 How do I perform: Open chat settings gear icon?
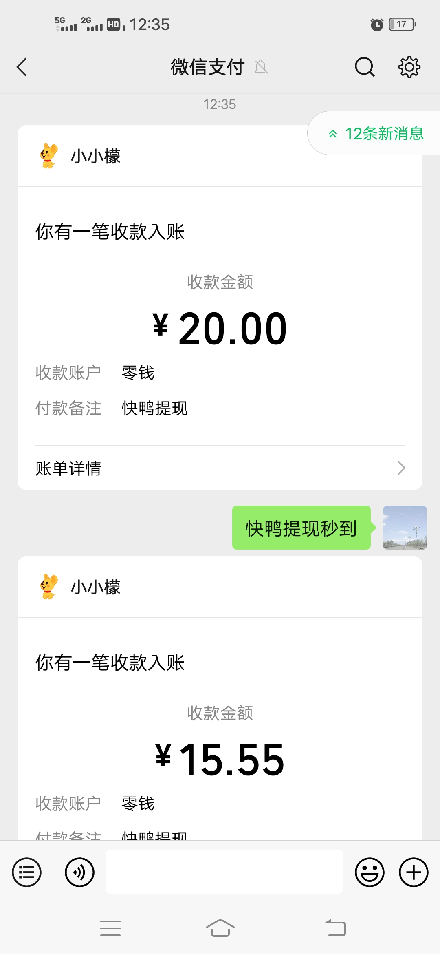coord(409,67)
